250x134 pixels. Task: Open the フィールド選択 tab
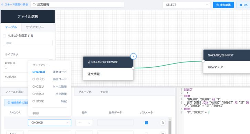(14, 92)
